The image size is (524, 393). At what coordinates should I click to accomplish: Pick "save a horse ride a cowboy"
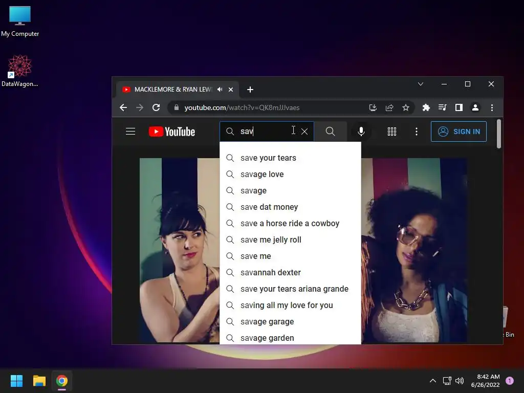(290, 223)
